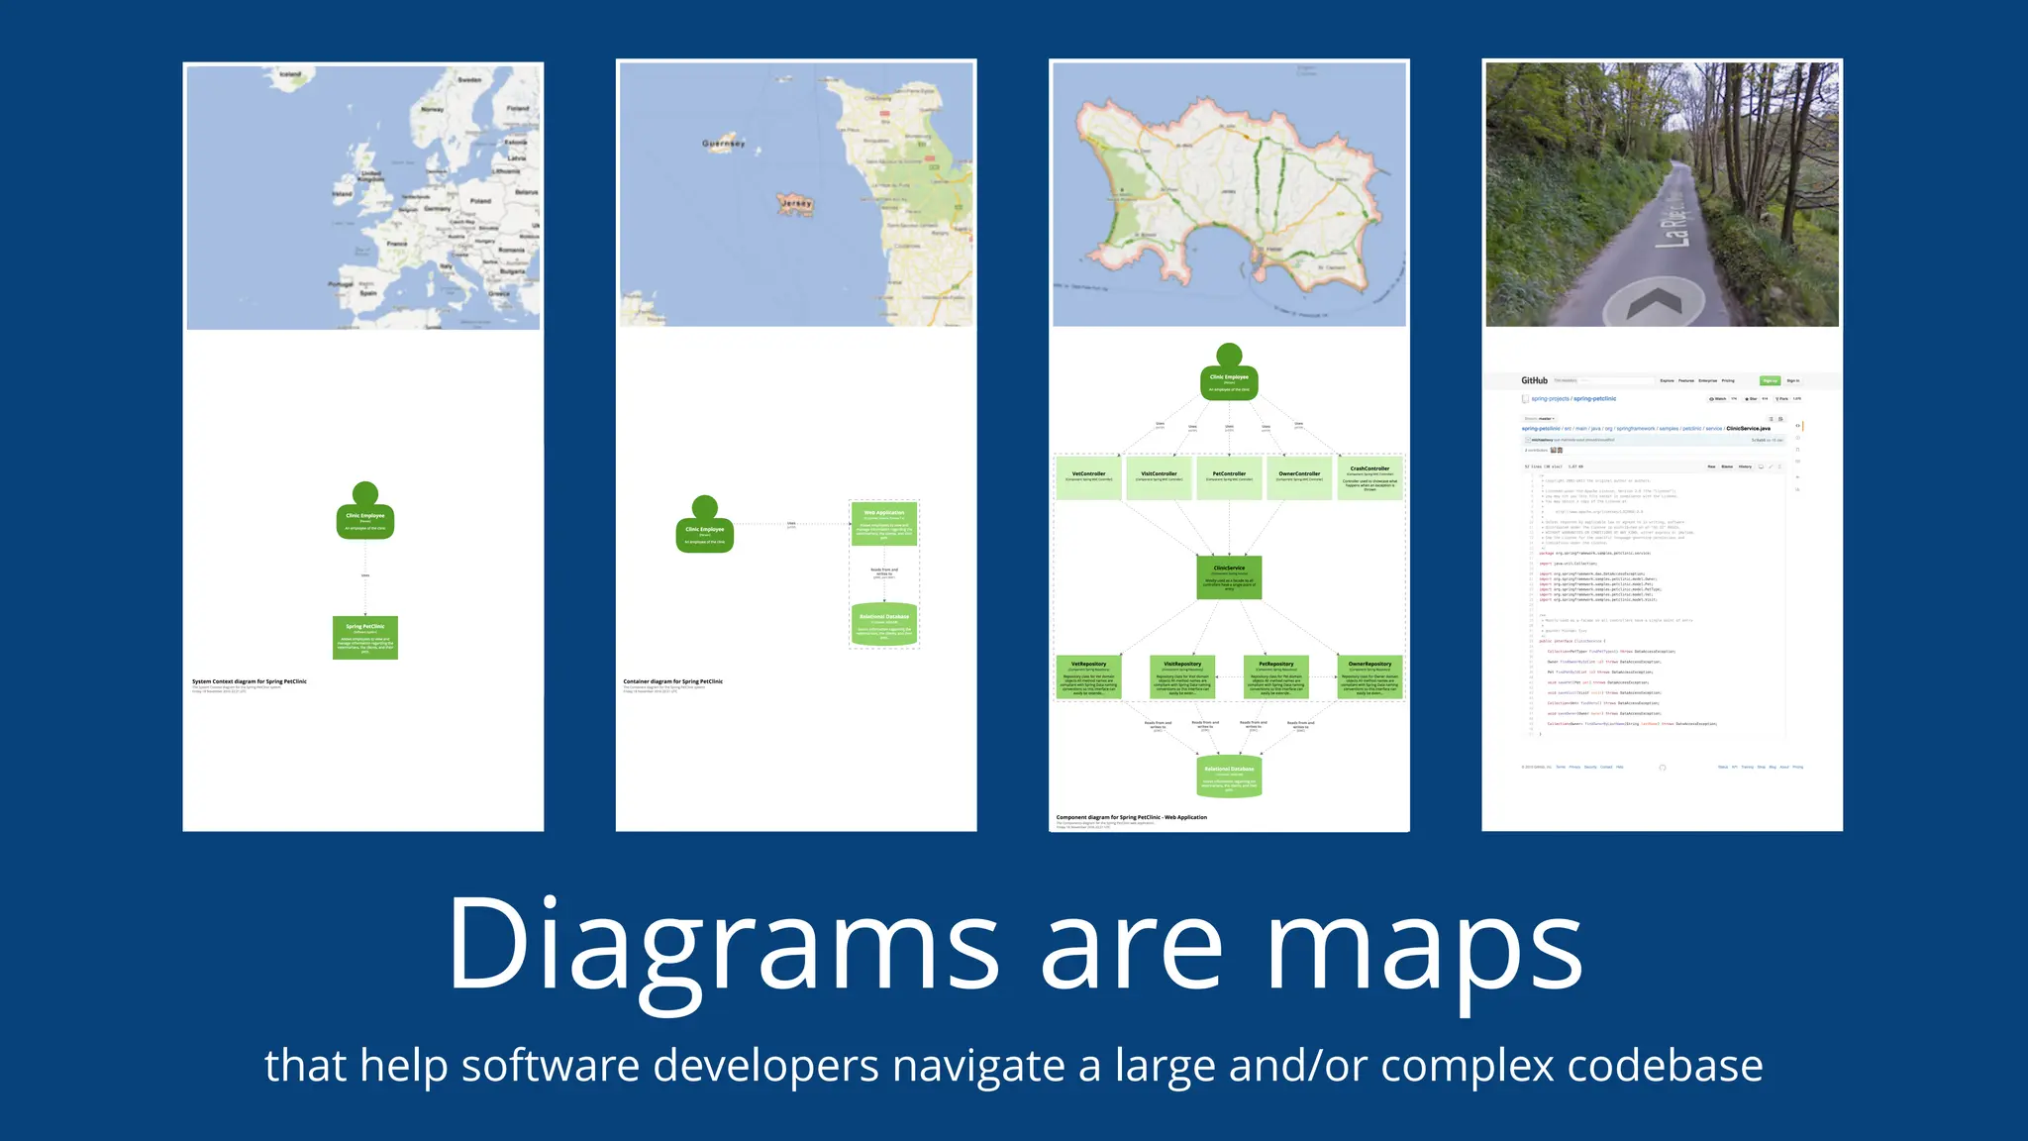The image size is (2028, 1141).
Task: Click the Fork button on the GitHub page
Action: (1782, 399)
